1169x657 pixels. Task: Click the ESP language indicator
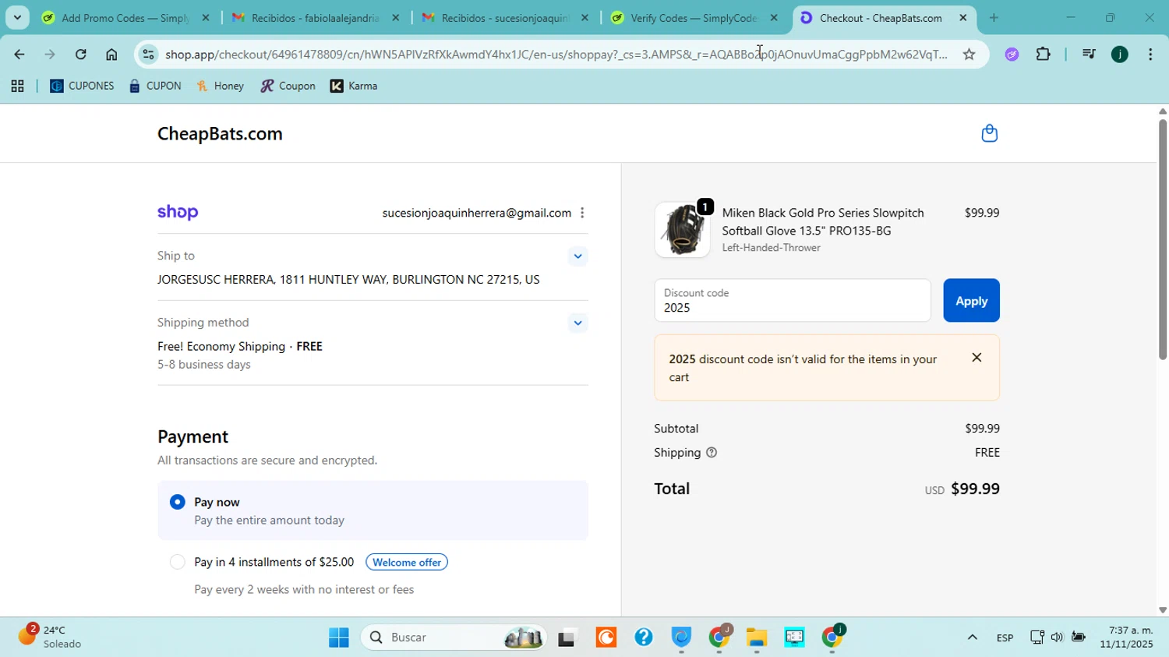1005,638
